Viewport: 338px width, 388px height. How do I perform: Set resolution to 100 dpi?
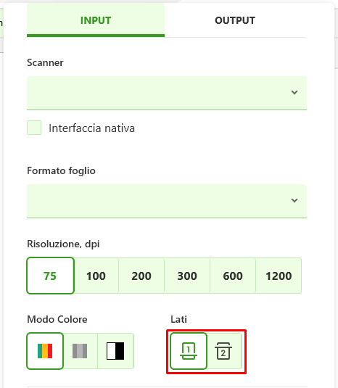(x=96, y=276)
